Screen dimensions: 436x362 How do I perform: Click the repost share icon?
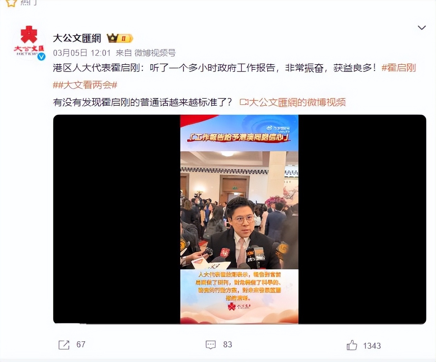[x=64, y=345]
